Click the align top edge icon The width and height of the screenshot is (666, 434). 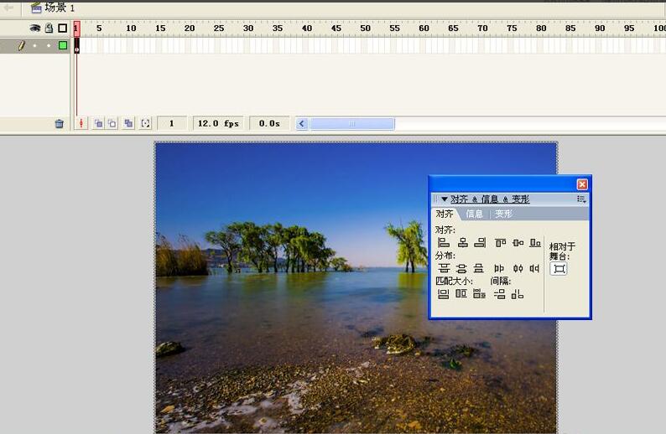[x=501, y=243]
